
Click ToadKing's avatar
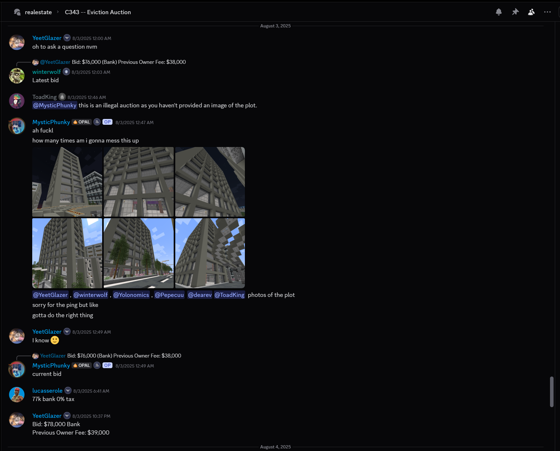coord(17,101)
